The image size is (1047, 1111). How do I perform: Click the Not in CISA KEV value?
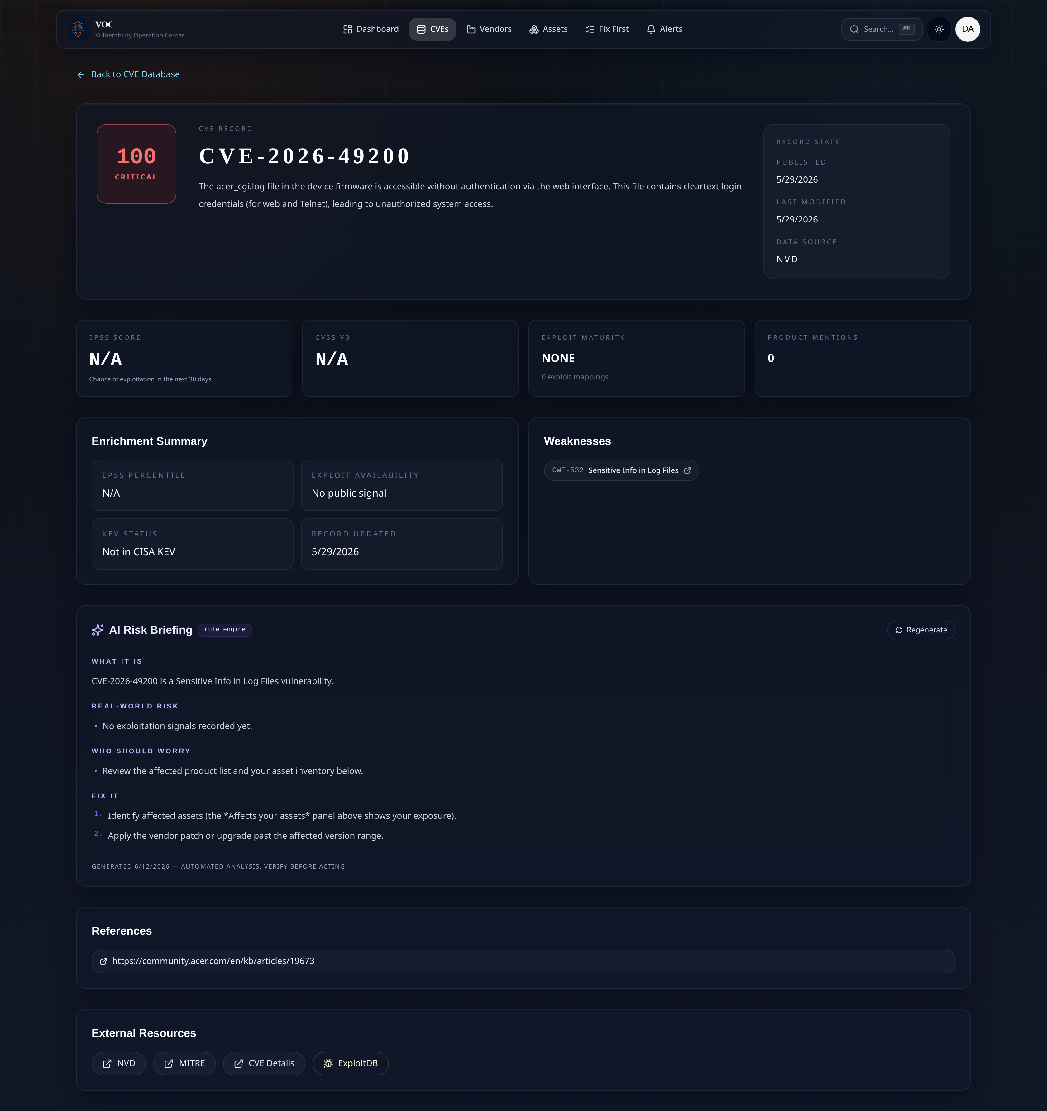[x=139, y=551]
